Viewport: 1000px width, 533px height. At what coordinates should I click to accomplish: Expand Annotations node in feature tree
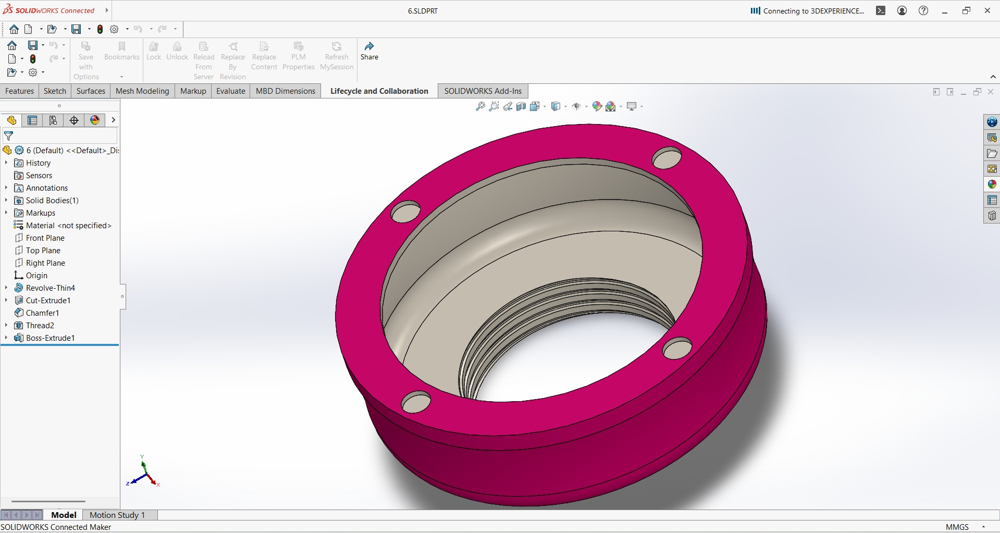pyautogui.click(x=6, y=188)
